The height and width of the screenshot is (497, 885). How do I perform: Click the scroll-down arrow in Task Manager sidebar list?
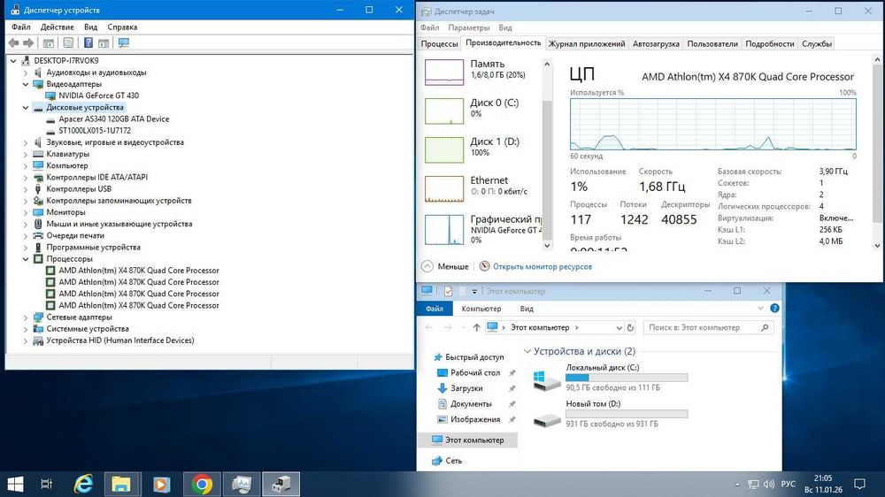click(x=546, y=245)
